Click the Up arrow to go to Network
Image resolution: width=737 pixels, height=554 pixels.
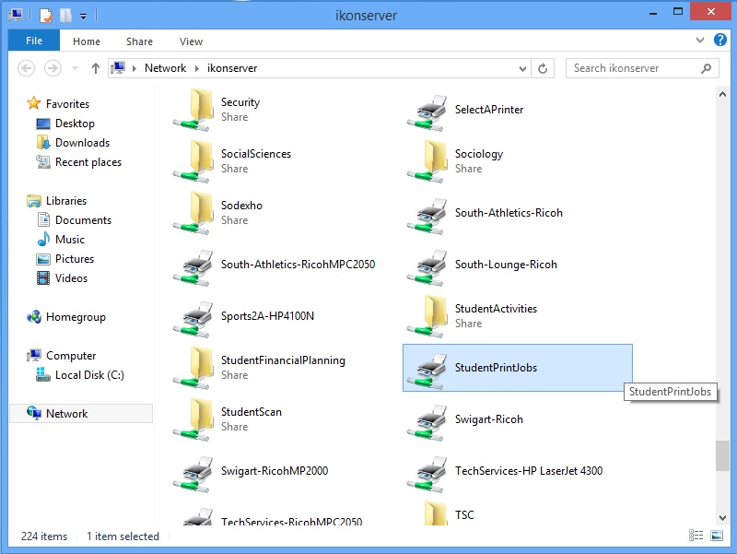pos(96,68)
